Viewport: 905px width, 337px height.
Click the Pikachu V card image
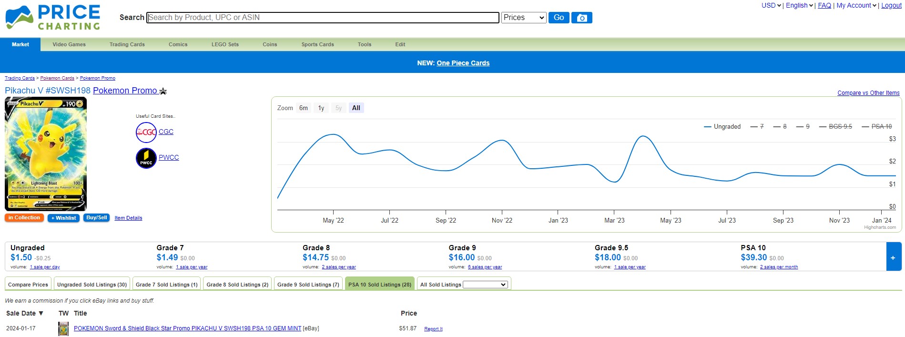[46, 153]
